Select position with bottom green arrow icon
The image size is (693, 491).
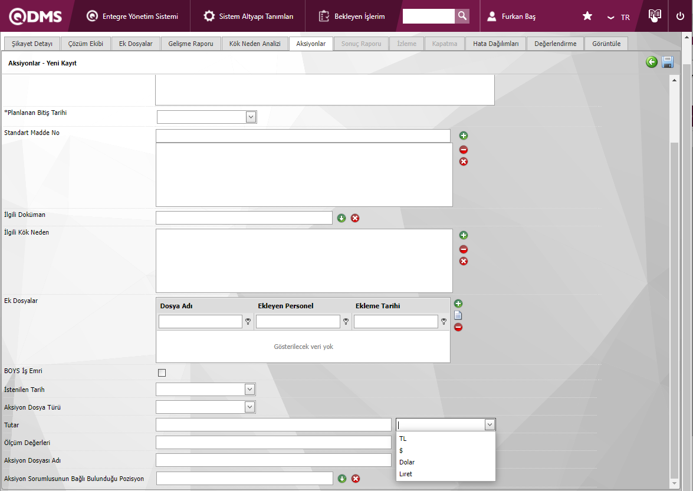coord(341,479)
